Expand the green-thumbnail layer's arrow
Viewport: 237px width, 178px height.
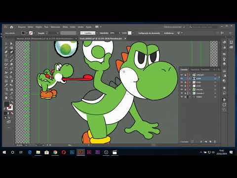click(x=190, y=89)
